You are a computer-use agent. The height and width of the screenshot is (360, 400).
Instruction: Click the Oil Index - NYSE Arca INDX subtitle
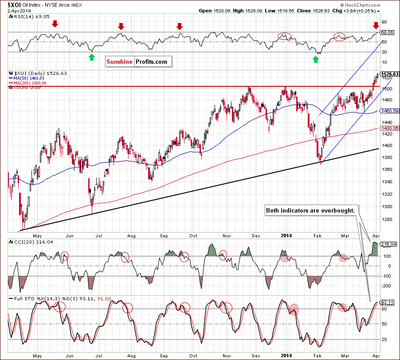(x=52, y=5)
